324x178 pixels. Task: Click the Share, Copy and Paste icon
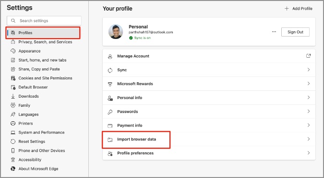tap(13, 69)
